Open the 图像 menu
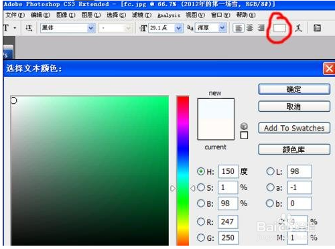This screenshot has height=249, width=335. pyautogui.click(x=66, y=15)
